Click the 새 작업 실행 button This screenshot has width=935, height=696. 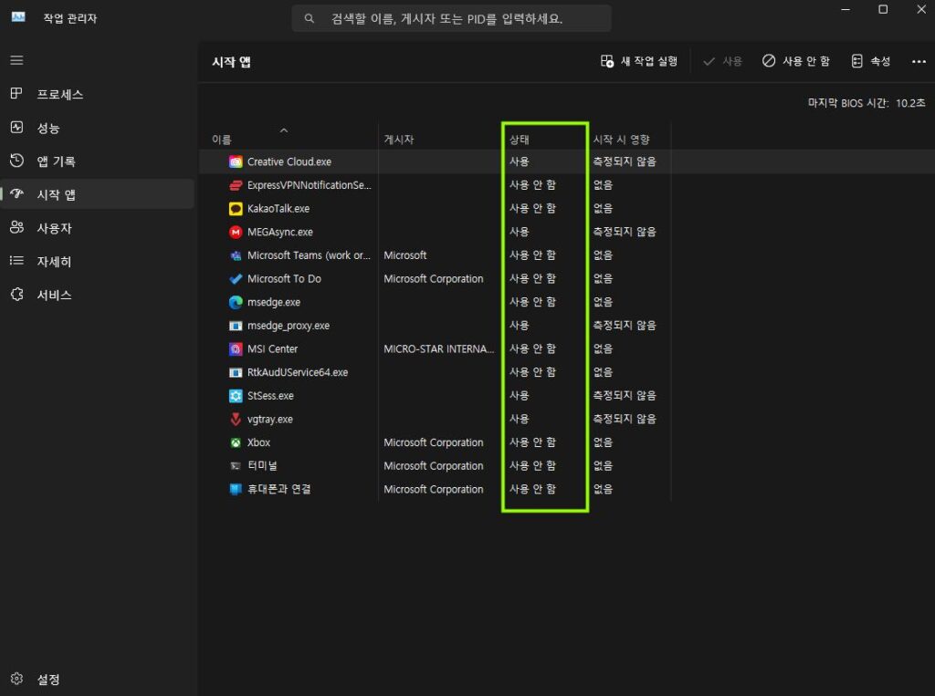[x=639, y=61]
